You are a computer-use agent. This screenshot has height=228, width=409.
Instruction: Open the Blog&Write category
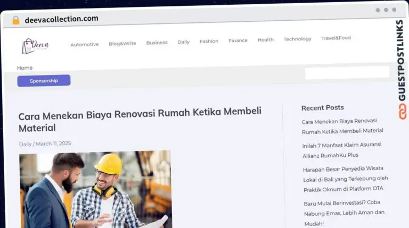(x=122, y=44)
